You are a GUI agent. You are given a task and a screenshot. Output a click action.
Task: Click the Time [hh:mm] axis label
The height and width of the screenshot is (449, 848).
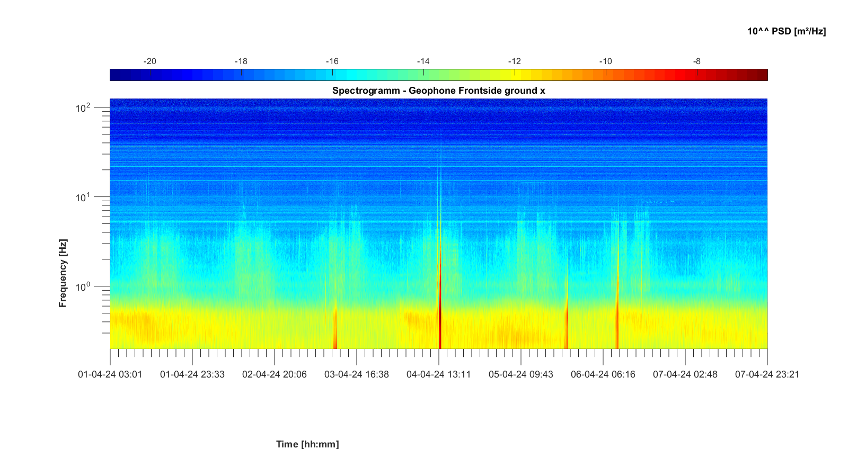[307, 444]
